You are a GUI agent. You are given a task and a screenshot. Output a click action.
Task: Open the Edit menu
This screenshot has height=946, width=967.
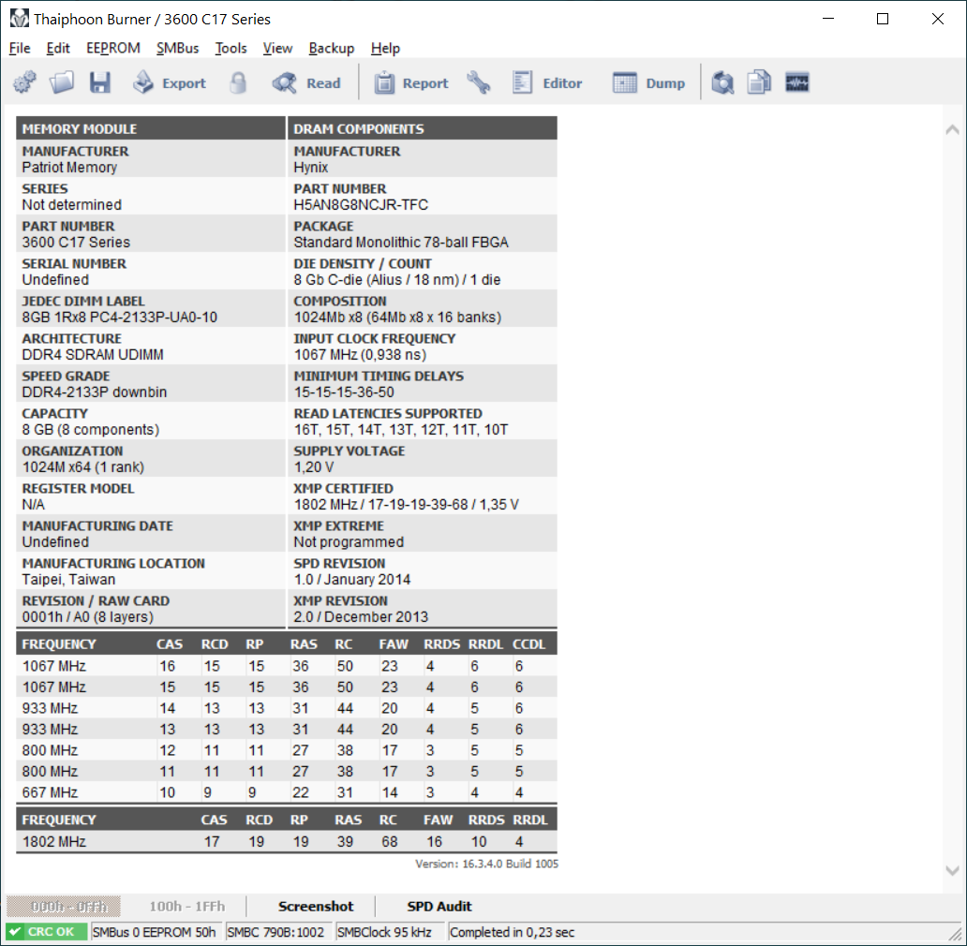(58, 48)
